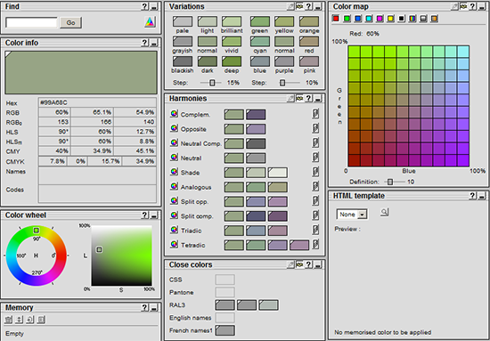The height and width of the screenshot is (341, 490).
Task: Click the last Tetradic harmony swatch
Action: (299, 245)
